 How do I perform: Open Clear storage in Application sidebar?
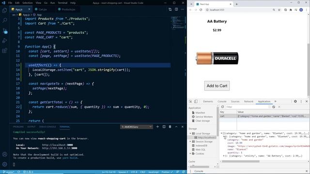click(201, 121)
